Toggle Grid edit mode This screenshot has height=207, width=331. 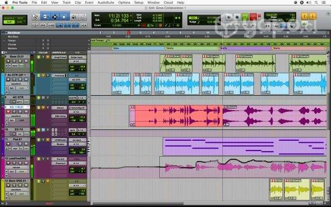[21, 22]
